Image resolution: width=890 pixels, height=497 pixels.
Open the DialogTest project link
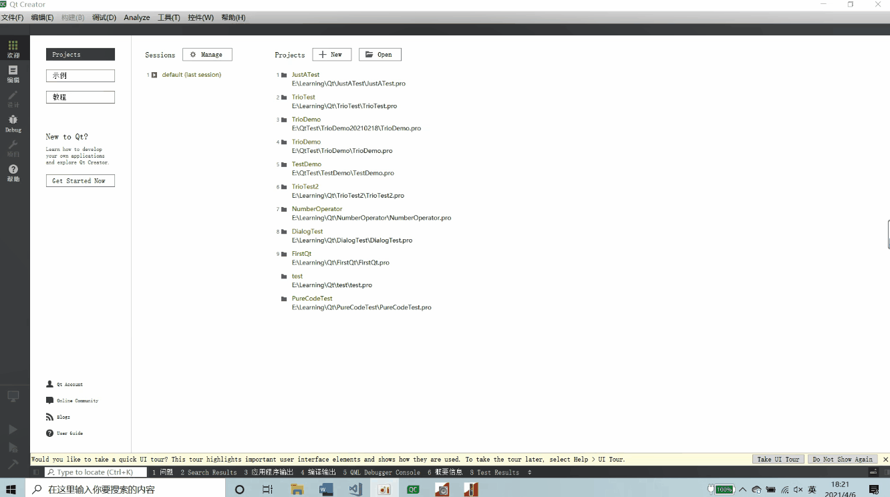click(x=307, y=232)
